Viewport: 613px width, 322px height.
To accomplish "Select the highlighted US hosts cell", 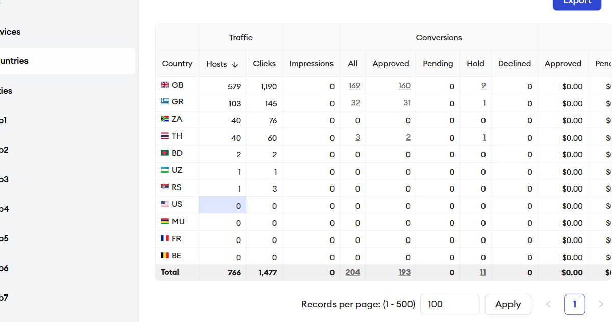I will tap(222, 205).
